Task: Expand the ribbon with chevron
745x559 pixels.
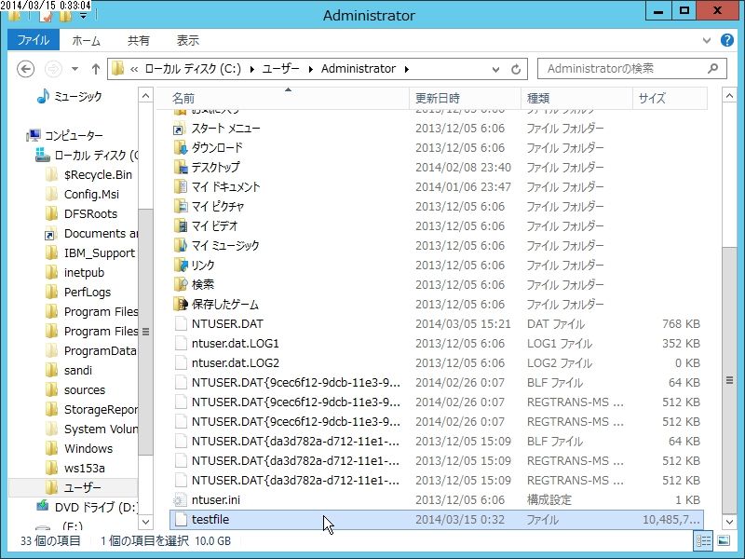Action: pyautogui.click(x=707, y=40)
